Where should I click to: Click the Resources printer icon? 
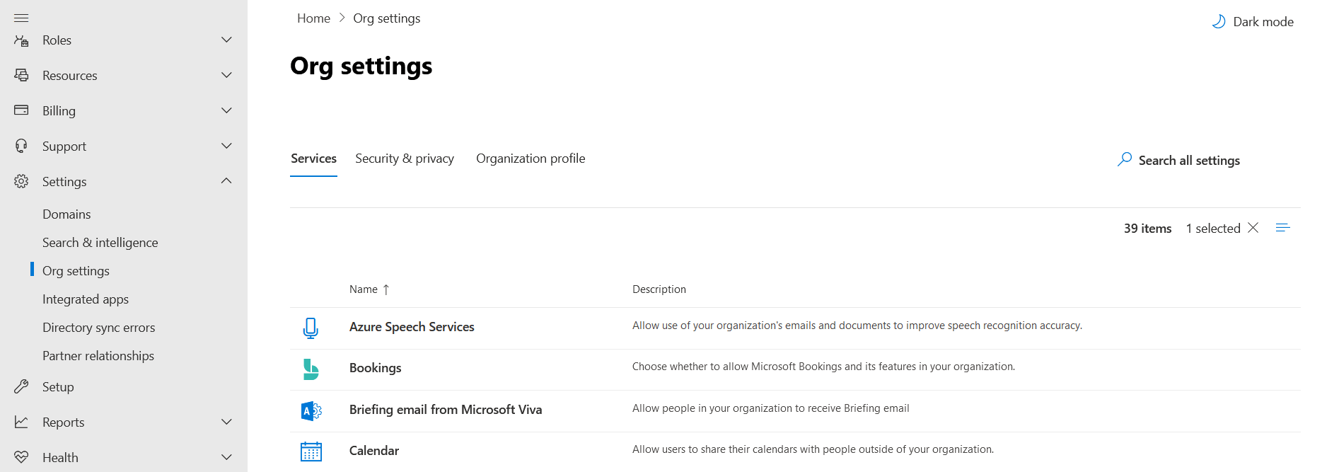pos(21,75)
